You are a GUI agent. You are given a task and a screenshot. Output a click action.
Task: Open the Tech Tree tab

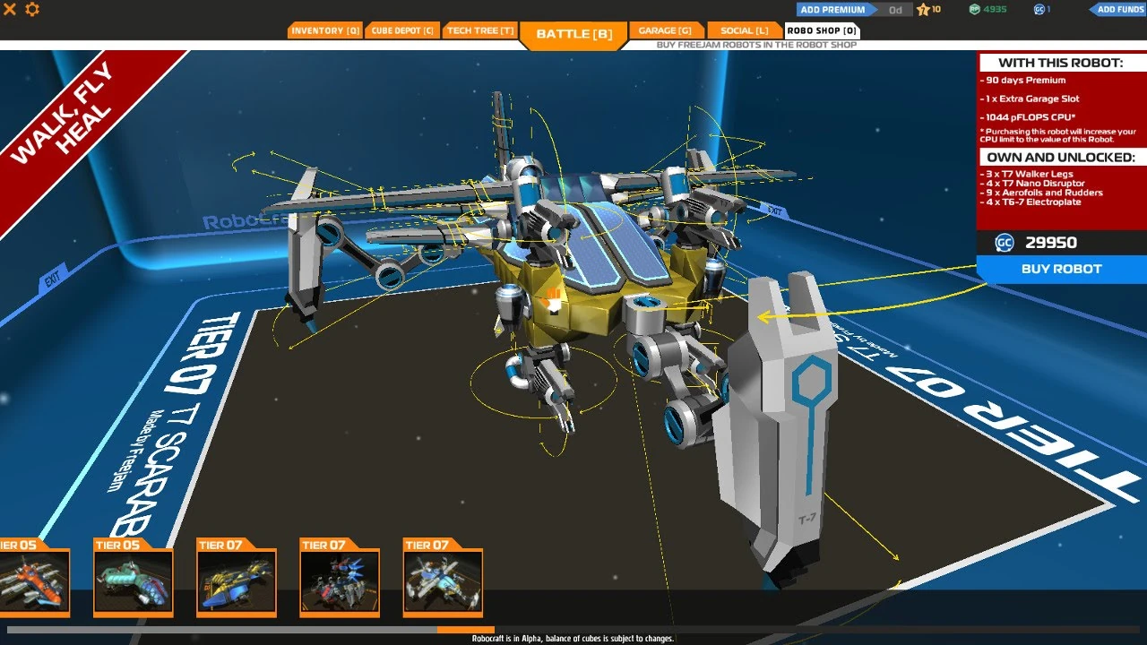(x=480, y=30)
